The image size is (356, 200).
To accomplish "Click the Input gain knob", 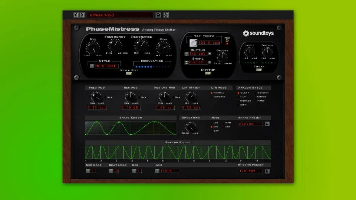I will pyautogui.click(x=249, y=52).
